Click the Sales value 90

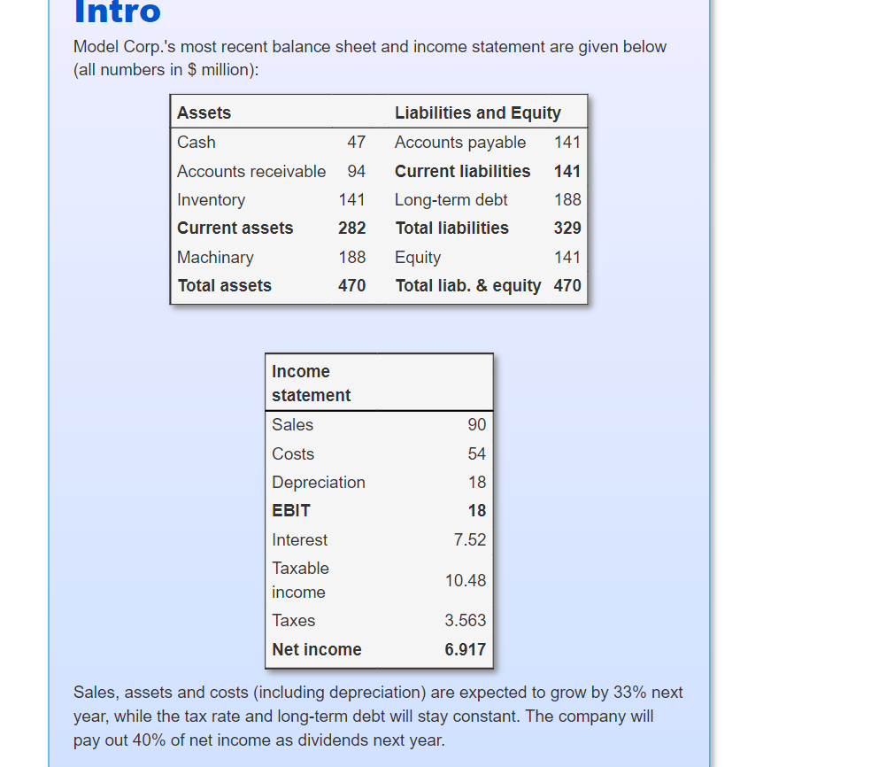coord(478,425)
